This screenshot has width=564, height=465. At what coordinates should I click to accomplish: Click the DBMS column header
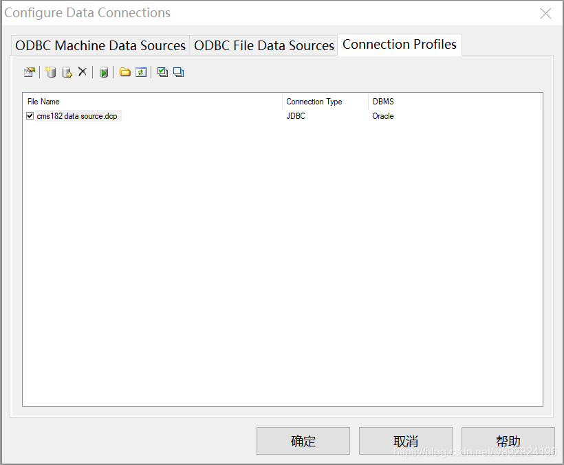click(383, 101)
